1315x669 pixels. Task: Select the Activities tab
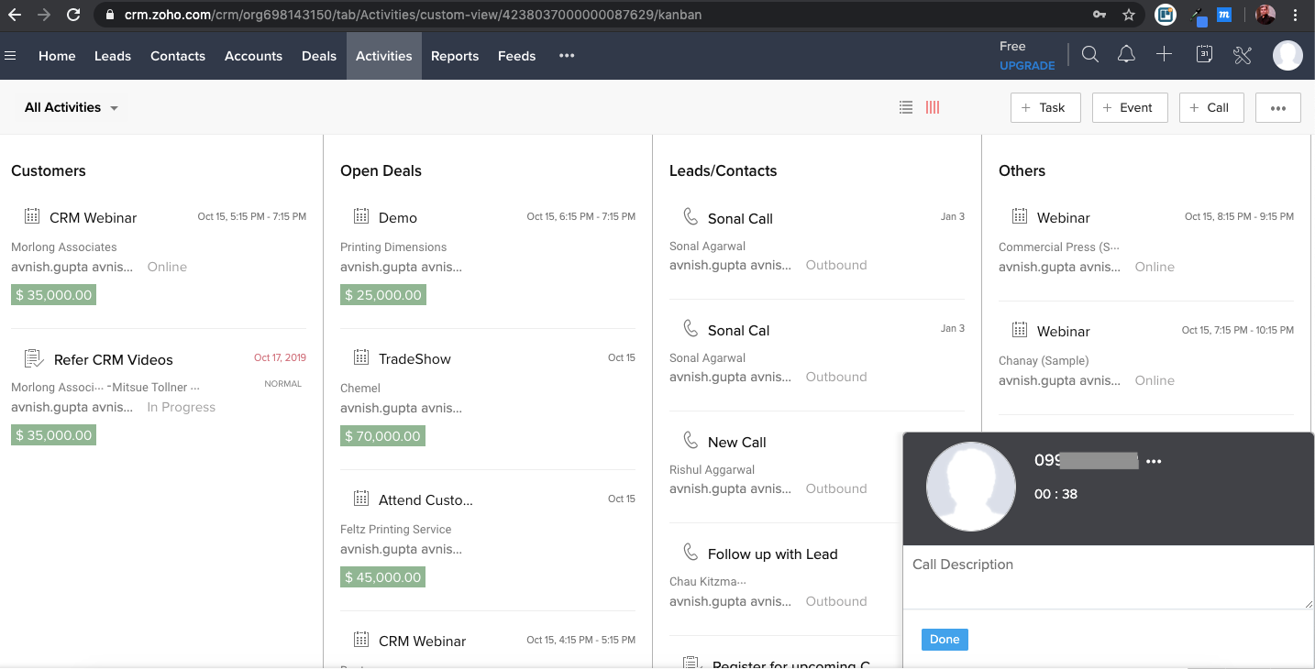384,56
